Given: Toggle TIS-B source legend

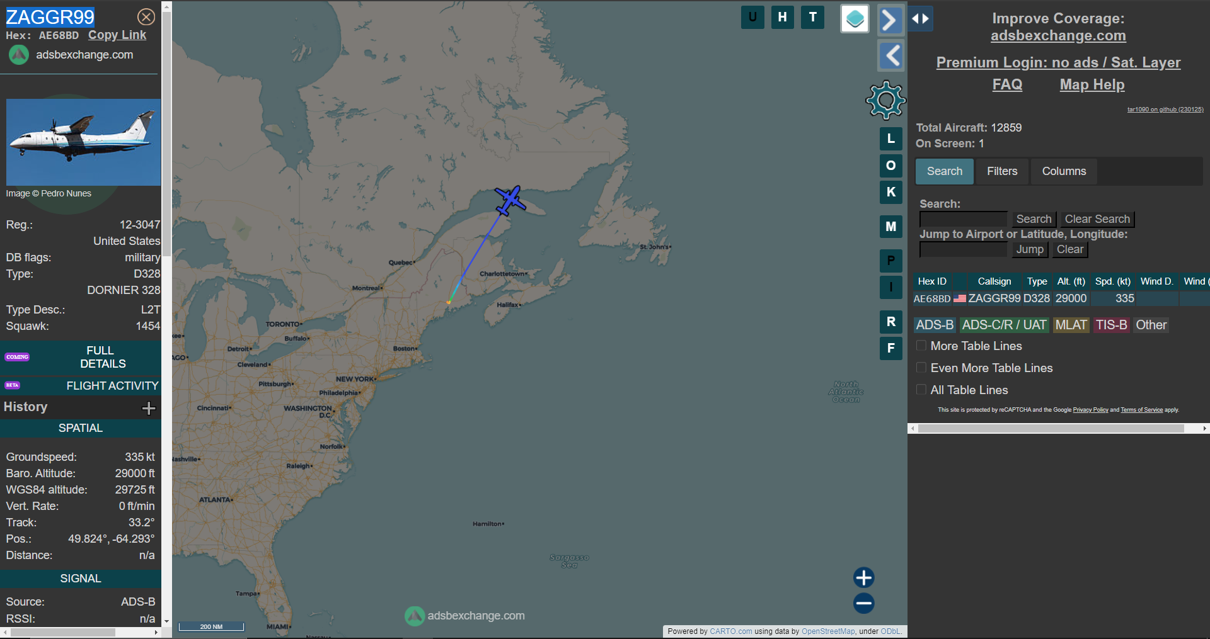Looking at the screenshot, I should pyautogui.click(x=1111, y=325).
